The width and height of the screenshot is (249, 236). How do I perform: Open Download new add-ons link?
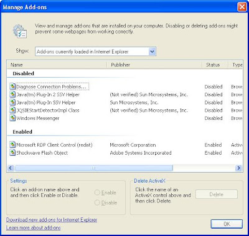point(52,220)
